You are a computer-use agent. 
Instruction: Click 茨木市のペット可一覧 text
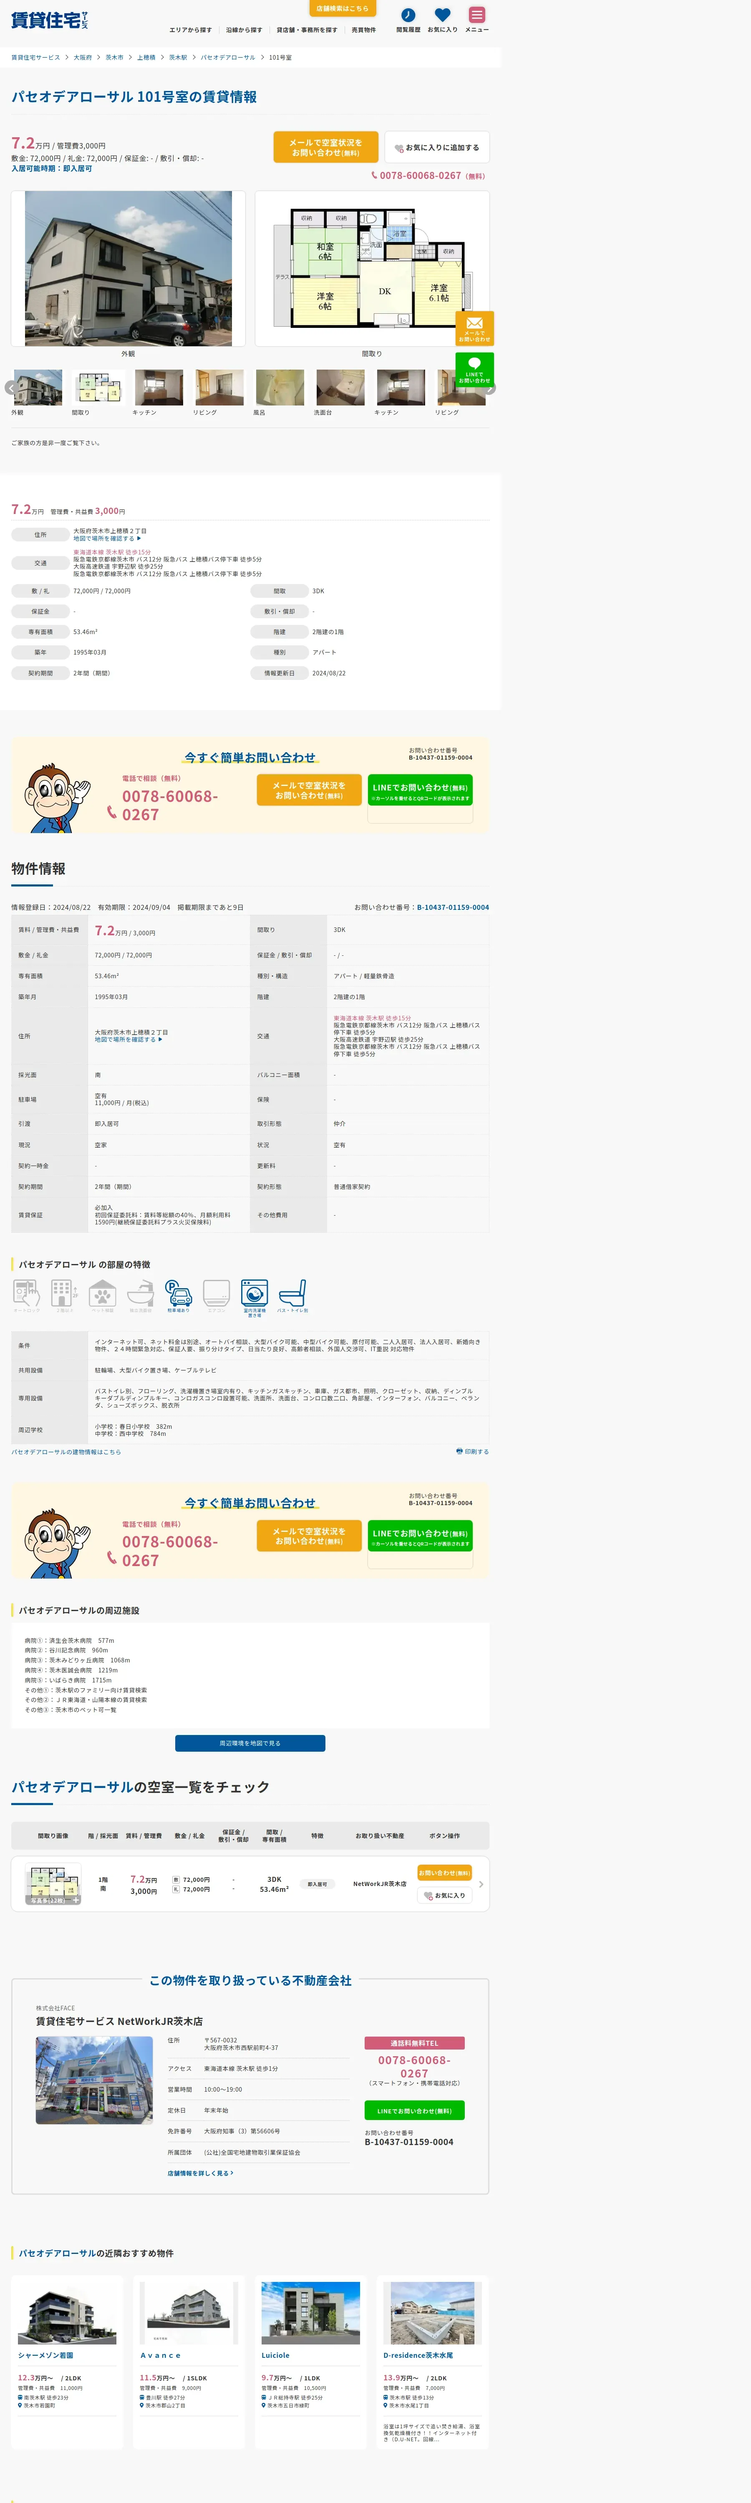[x=86, y=1709]
